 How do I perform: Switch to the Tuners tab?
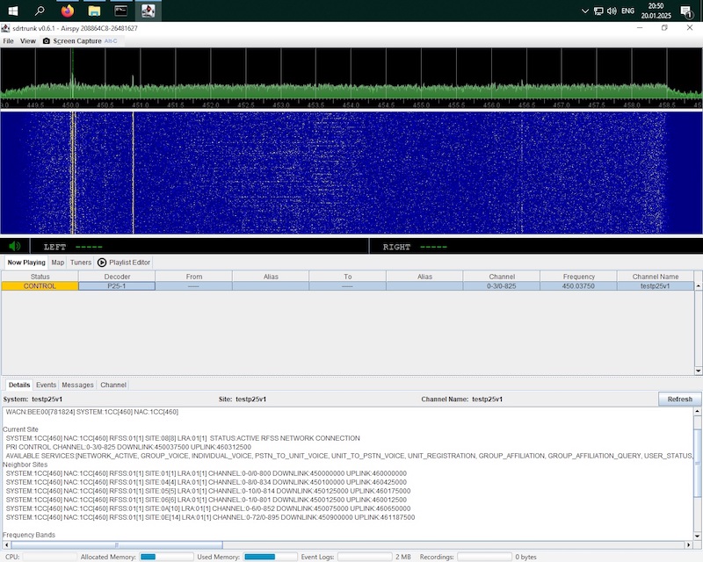[x=81, y=262]
